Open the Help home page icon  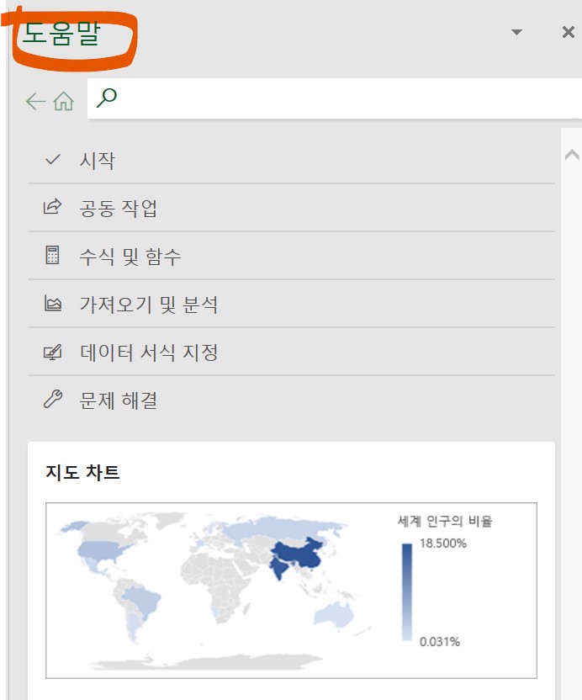point(64,101)
